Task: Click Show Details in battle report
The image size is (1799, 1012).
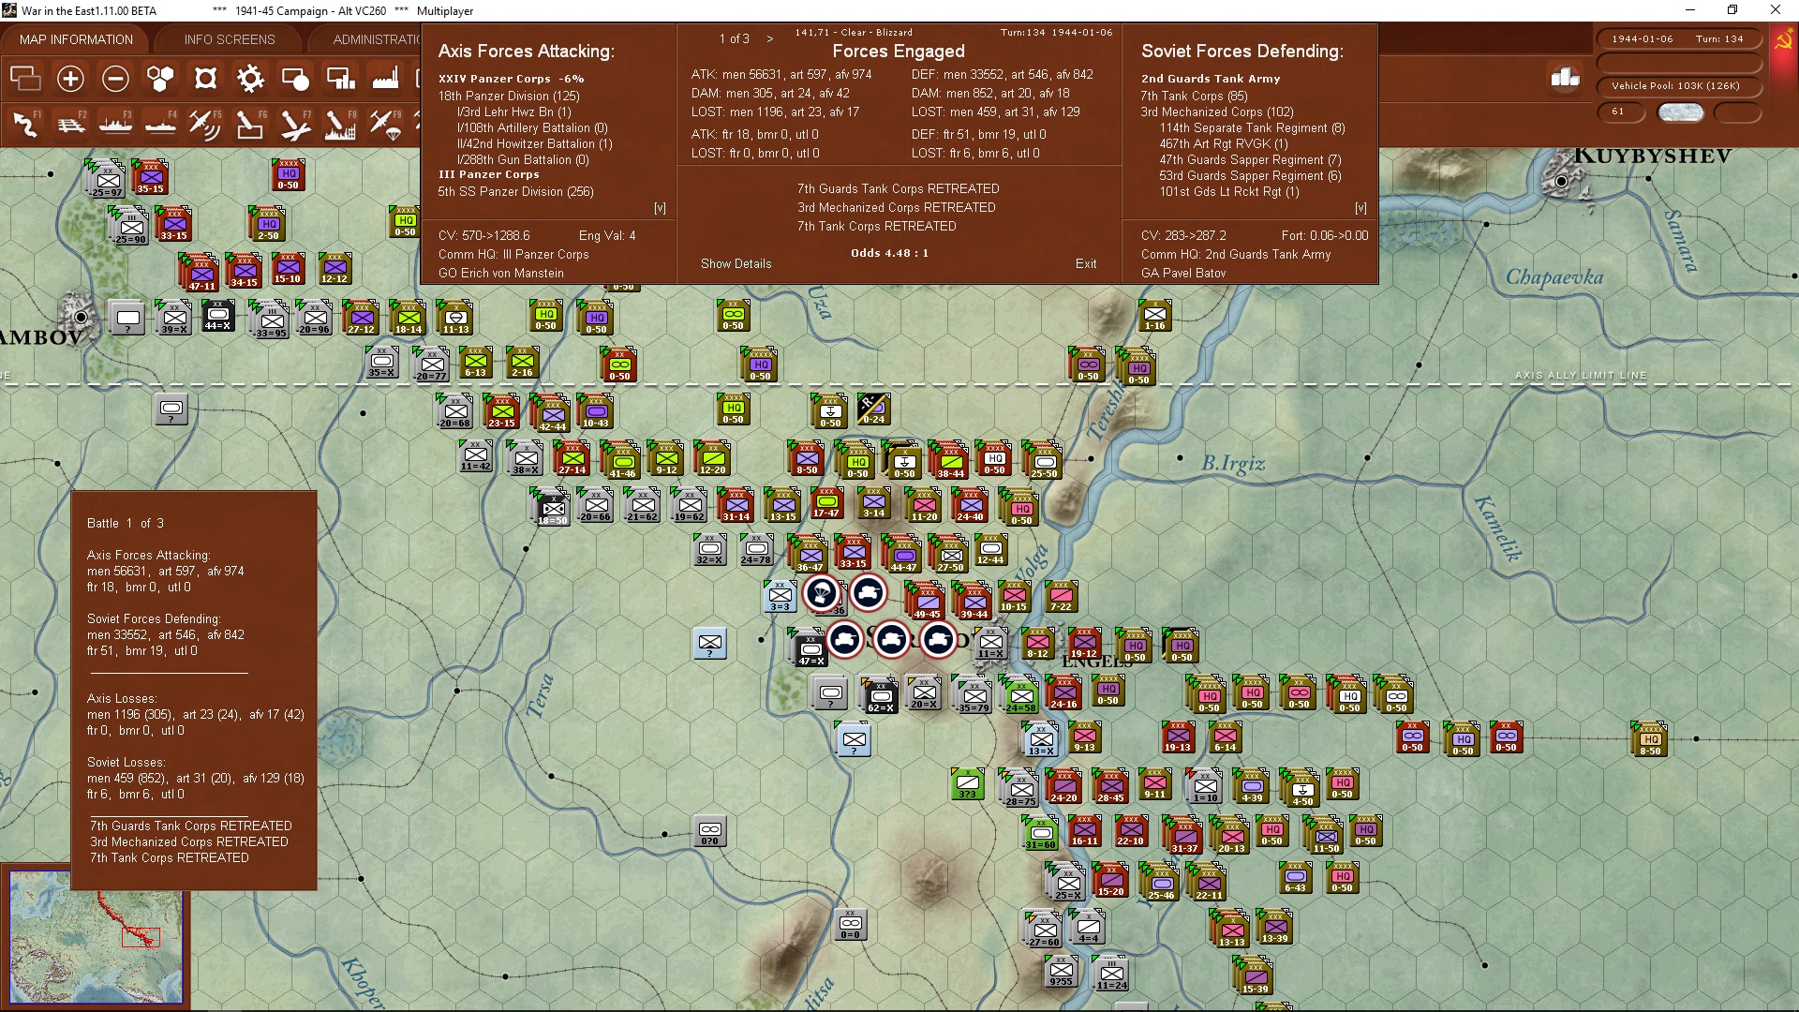Action: (x=736, y=263)
